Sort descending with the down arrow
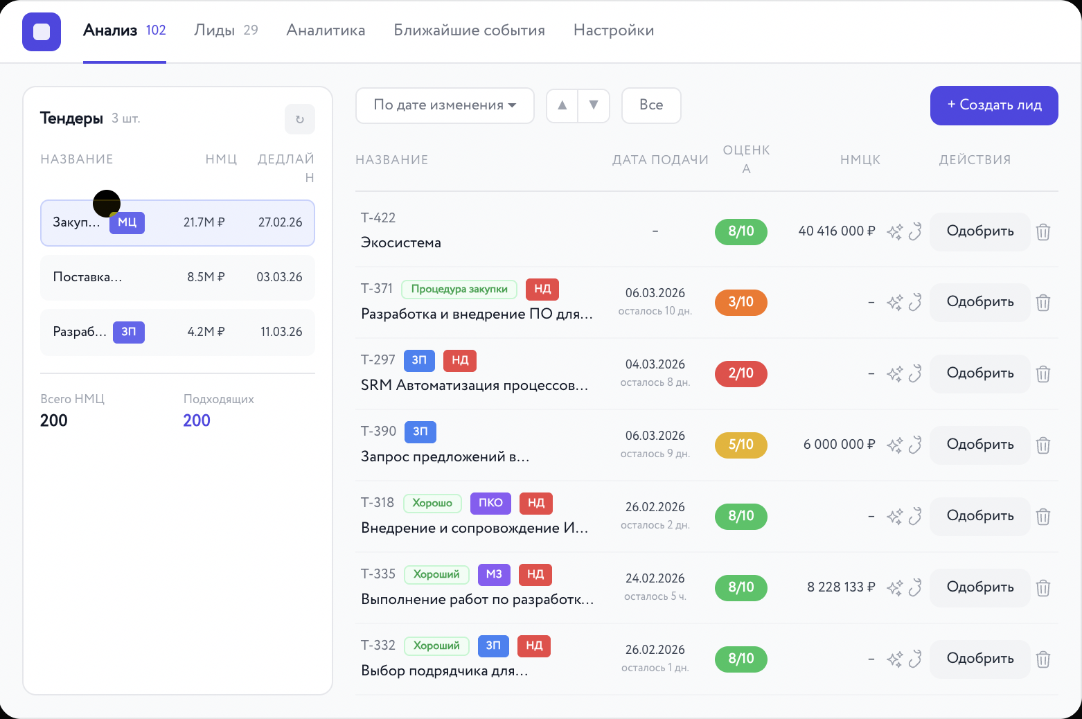This screenshot has height=719, width=1082. click(x=594, y=105)
